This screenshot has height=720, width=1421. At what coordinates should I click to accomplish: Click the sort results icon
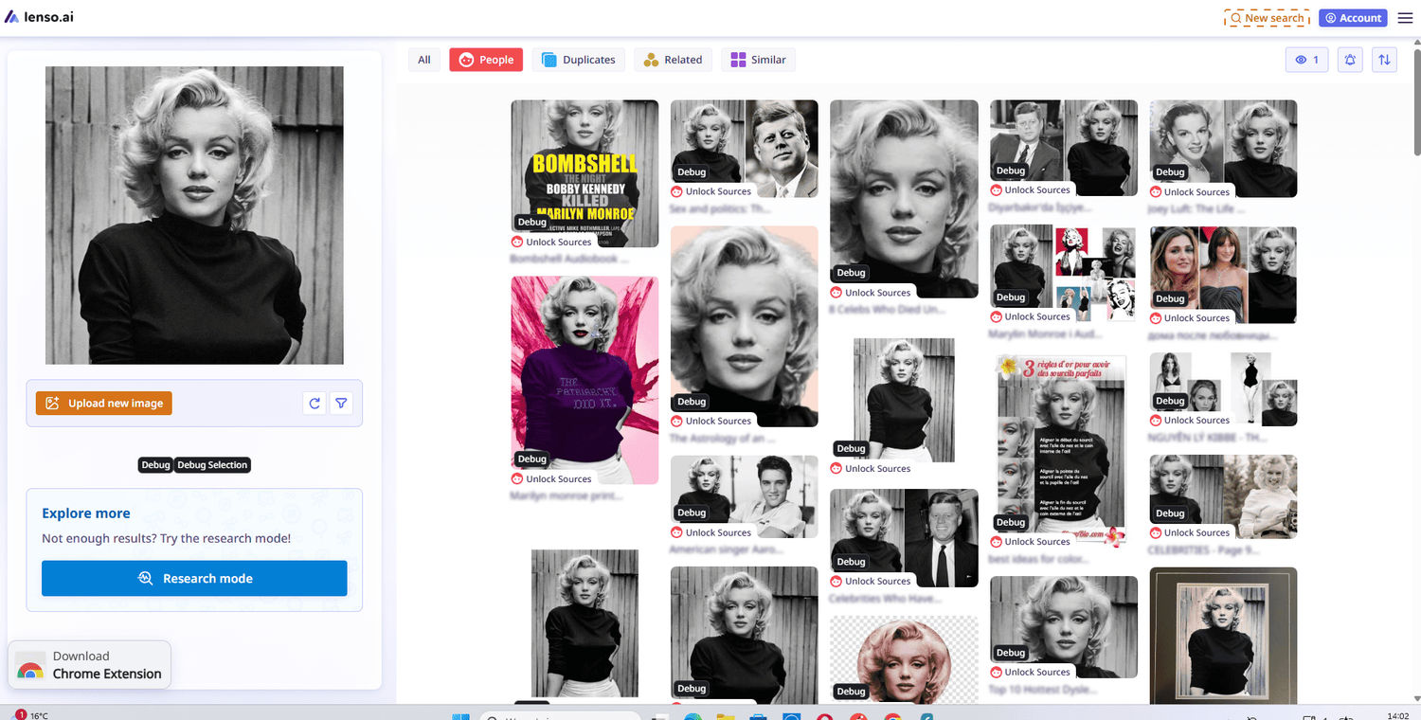pos(1384,59)
